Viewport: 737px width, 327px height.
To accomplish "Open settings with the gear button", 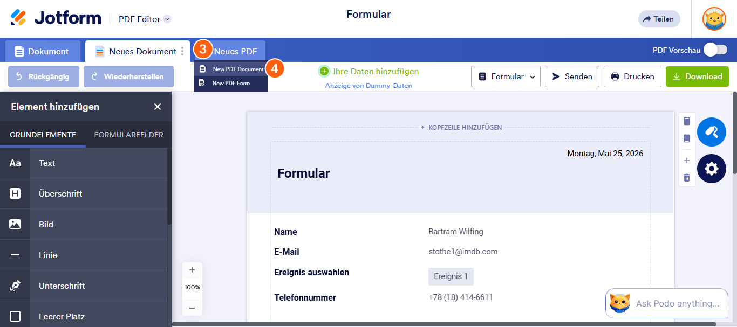I will coord(712,169).
